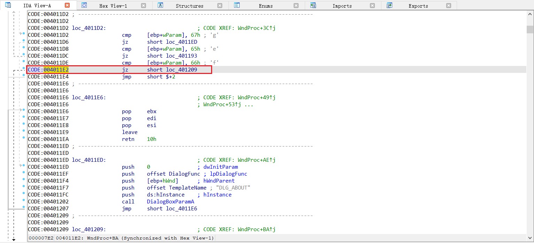Click the "DLG_ABOUT" string comment
This screenshot has height=243, width=534.
[x=233, y=188]
